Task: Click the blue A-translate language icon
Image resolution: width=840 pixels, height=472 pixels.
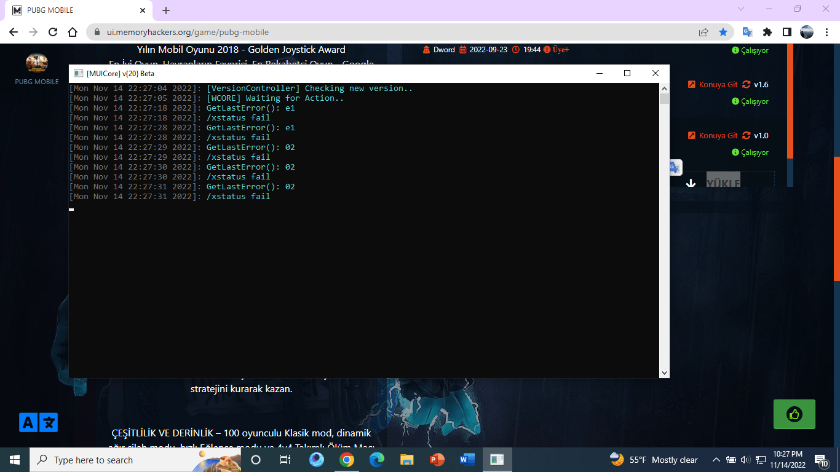Action: [38, 422]
